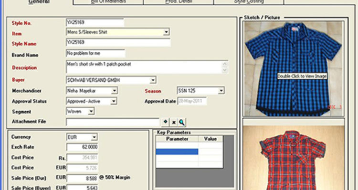Open the Currency dropdown
The width and height of the screenshot is (358, 190).
94,137
